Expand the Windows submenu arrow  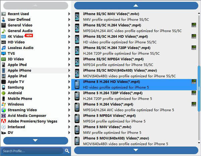pyautogui.click(x=69, y=104)
